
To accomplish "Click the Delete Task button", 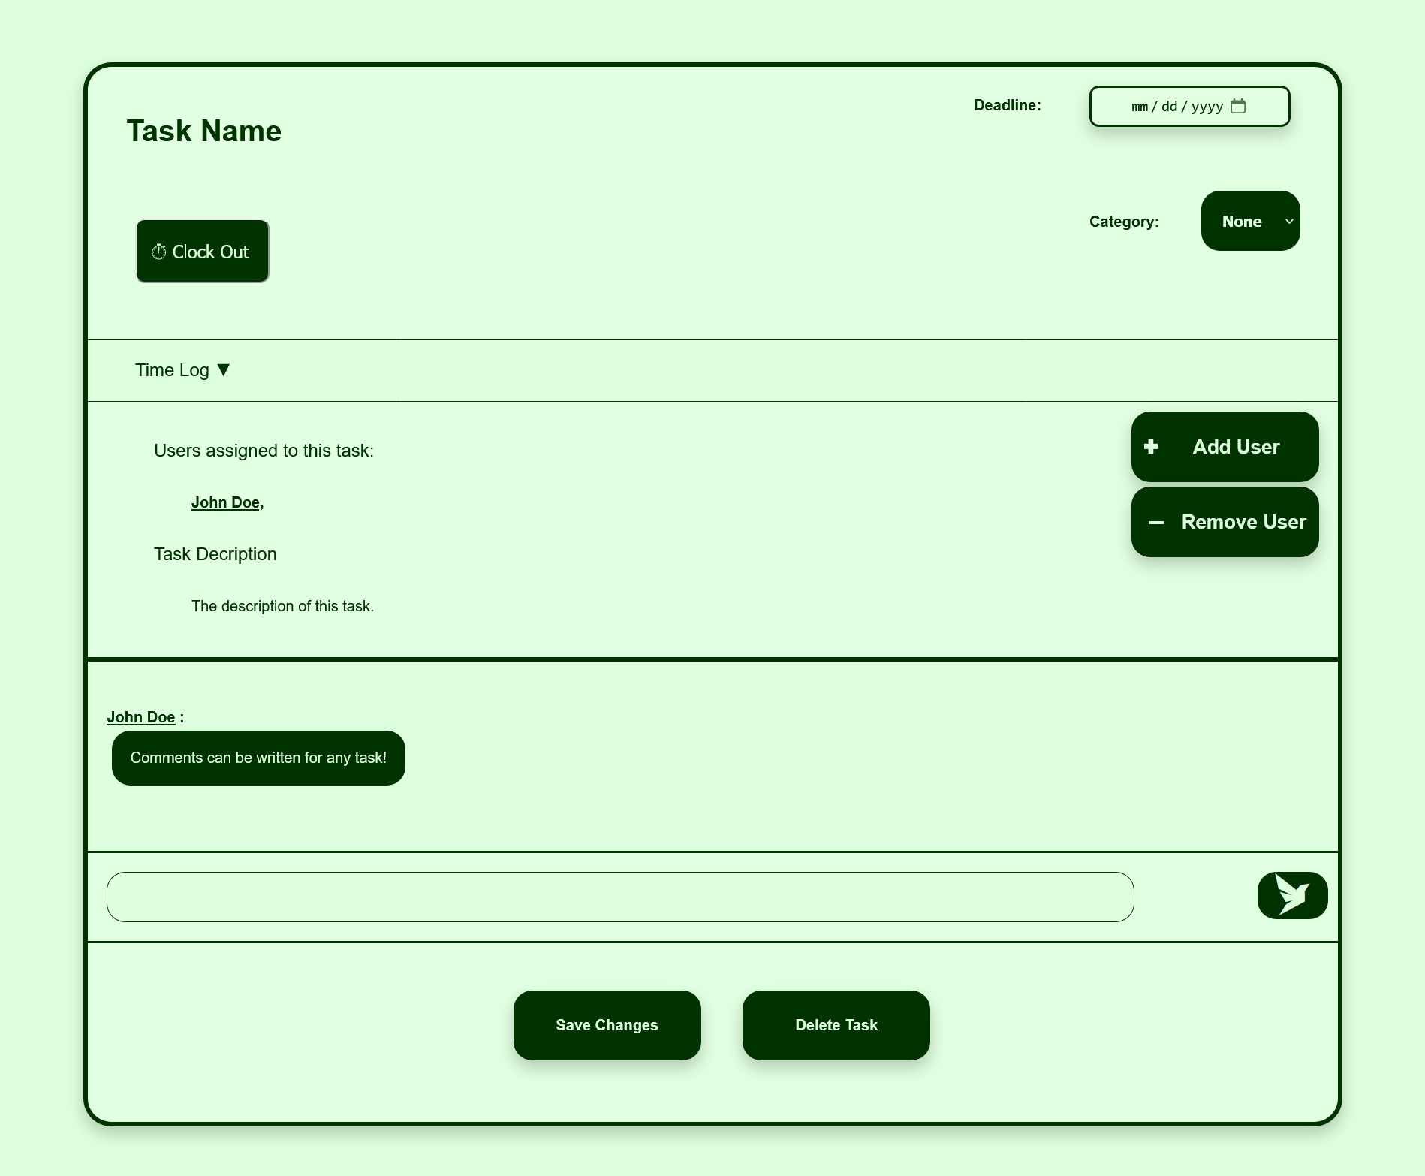I will click(836, 1025).
